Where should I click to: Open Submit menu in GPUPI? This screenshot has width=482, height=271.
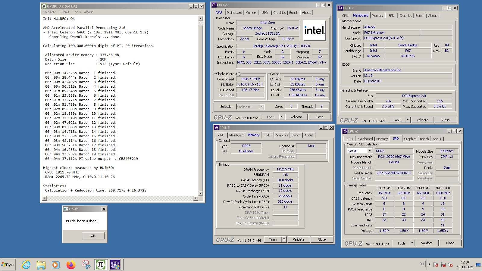pos(64,12)
